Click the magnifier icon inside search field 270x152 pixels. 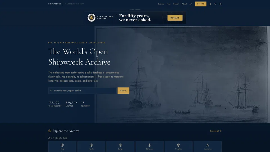coord(51,91)
